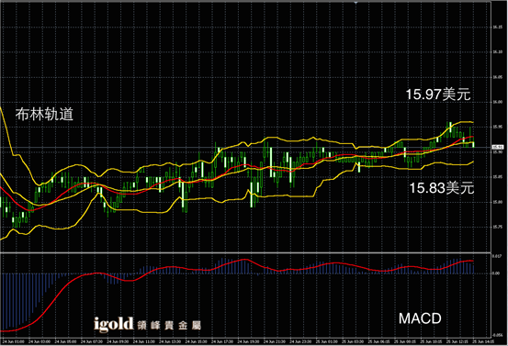508x346 pixels.
Task: Click the 领峰贵金属 brand text
Action: point(169,325)
